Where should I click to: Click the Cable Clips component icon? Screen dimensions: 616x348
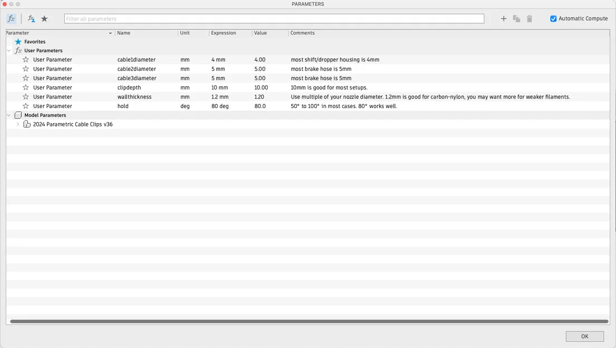27,124
